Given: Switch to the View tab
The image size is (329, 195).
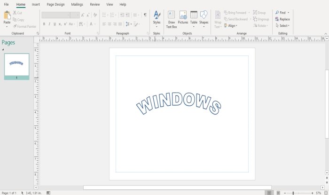Looking at the screenshot, I should click(x=110, y=4).
